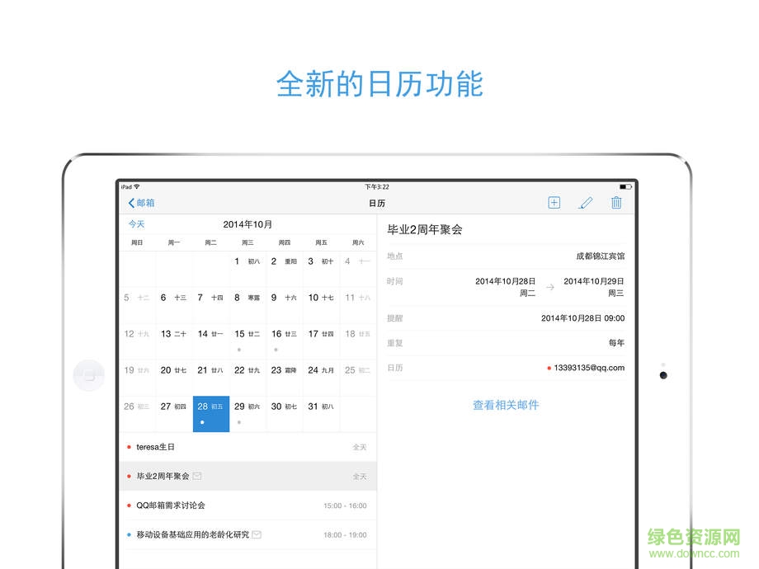Select the 周日 weekday header column
Screen dimensions: 759x569
click(x=136, y=242)
